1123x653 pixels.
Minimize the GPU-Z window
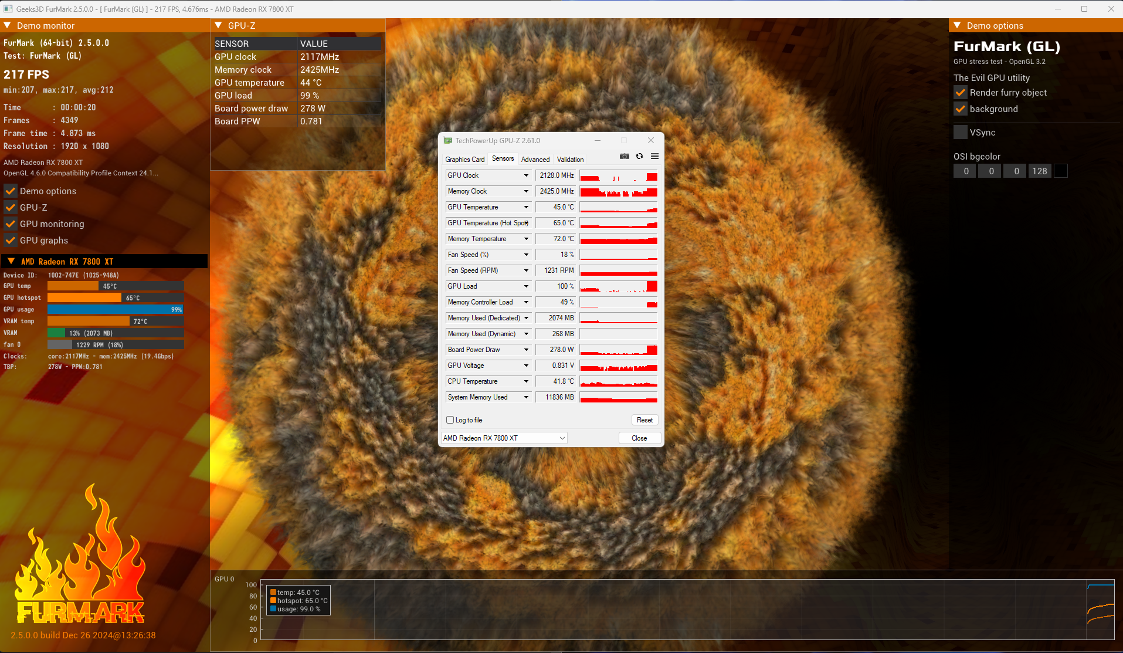(x=598, y=141)
